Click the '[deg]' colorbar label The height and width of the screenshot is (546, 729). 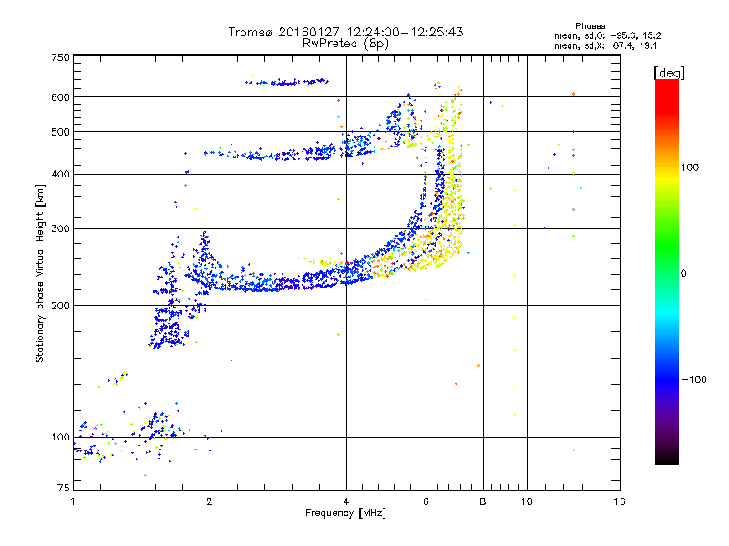669,73
